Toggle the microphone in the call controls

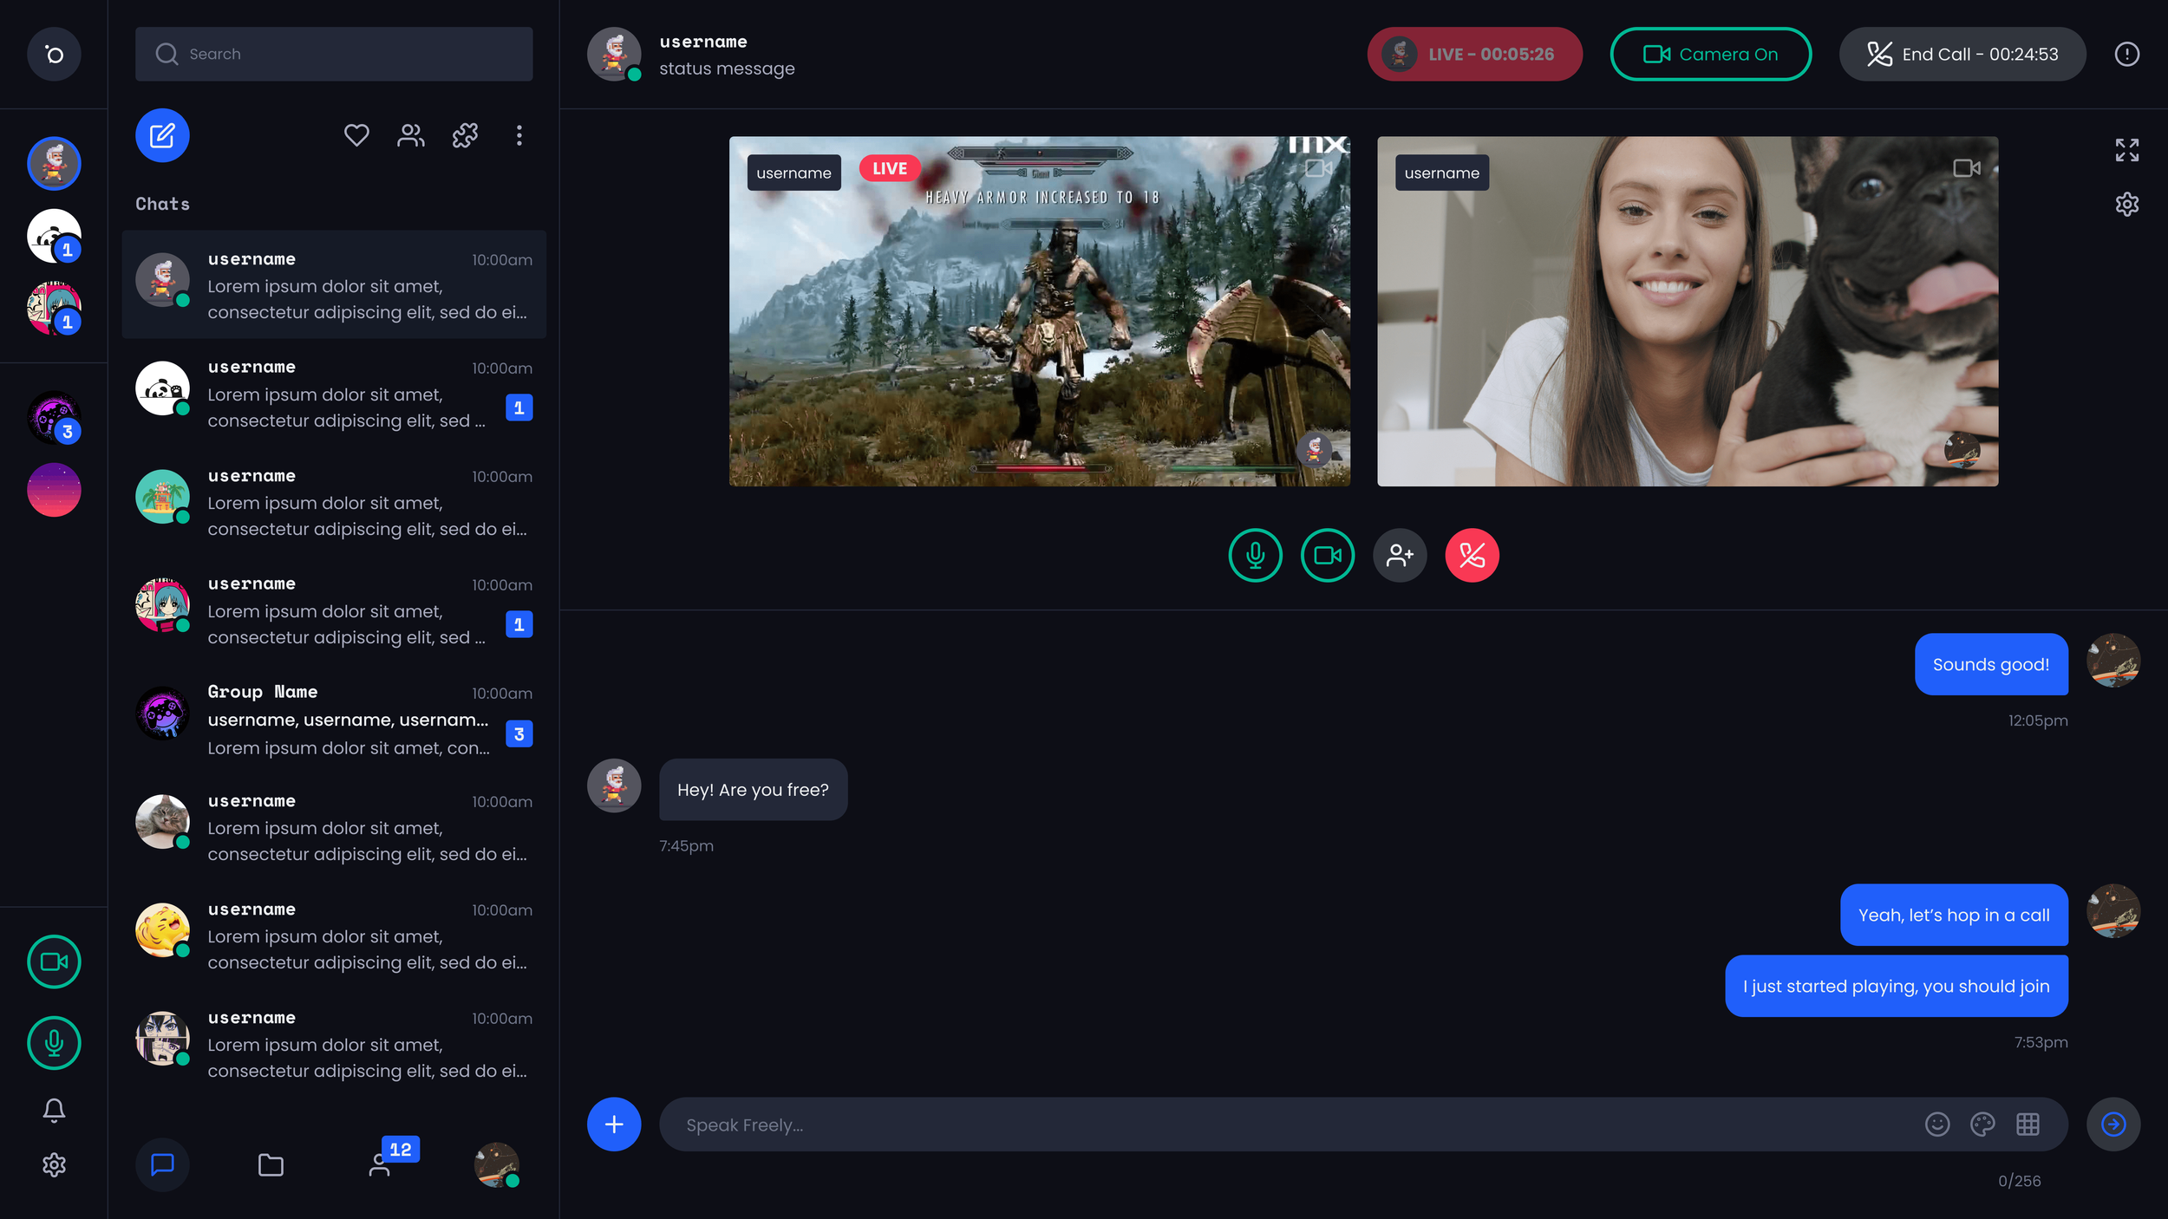[1255, 555]
